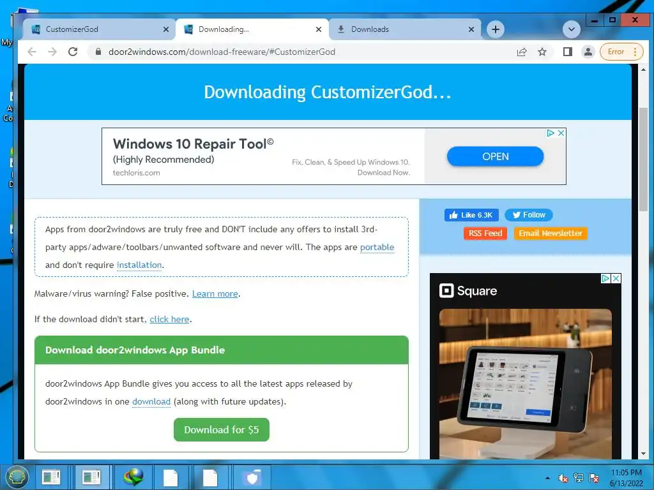Image resolution: width=654 pixels, height=490 pixels.
Task: Open the first blank page taskbar icon
Action: (171, 477)
